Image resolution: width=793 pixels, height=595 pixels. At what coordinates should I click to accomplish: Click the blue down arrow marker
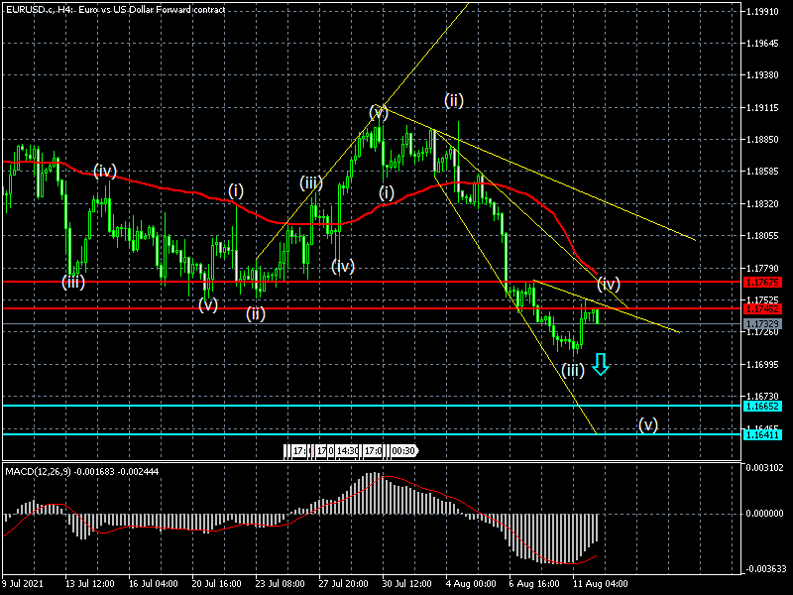pos(600,366)
